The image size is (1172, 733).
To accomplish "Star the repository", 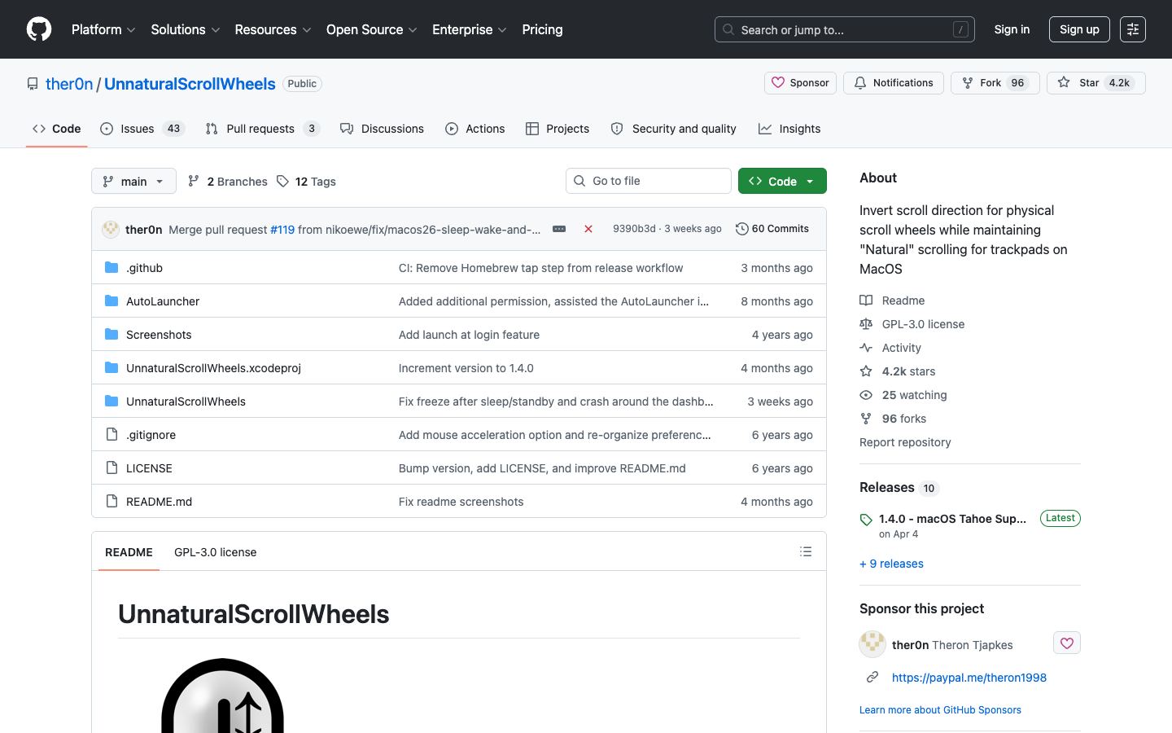I will [x=1096, y=83].
